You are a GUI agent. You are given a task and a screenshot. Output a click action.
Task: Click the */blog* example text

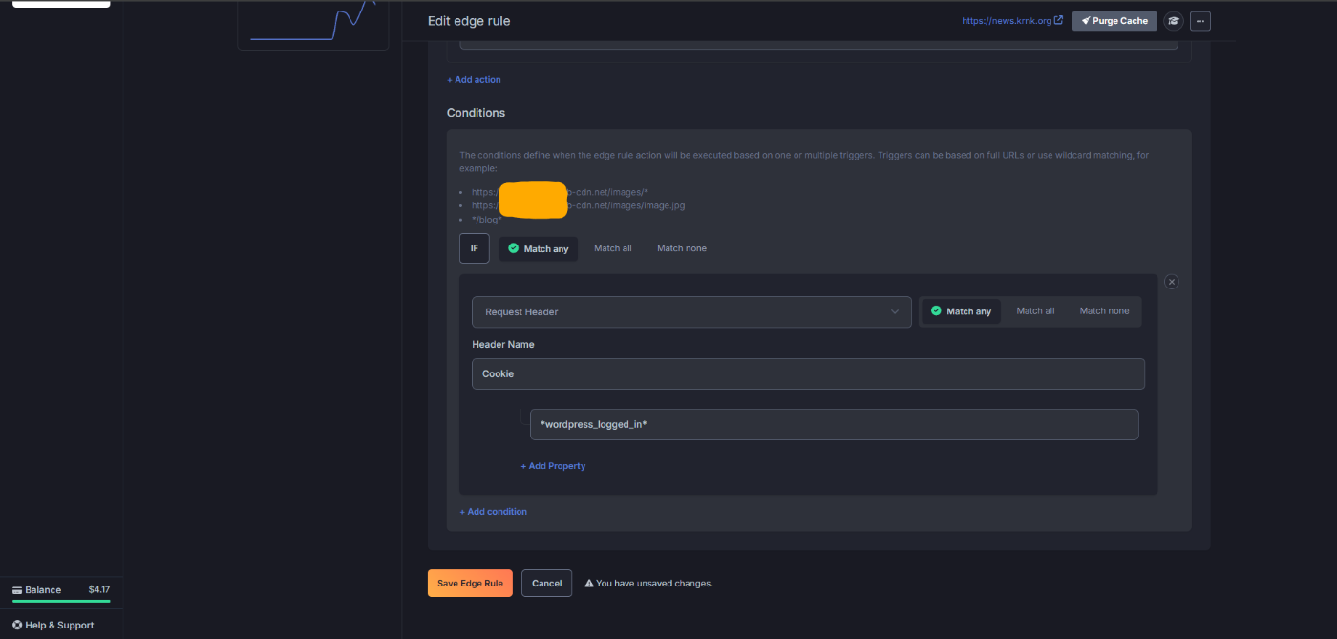coord(486,220)
